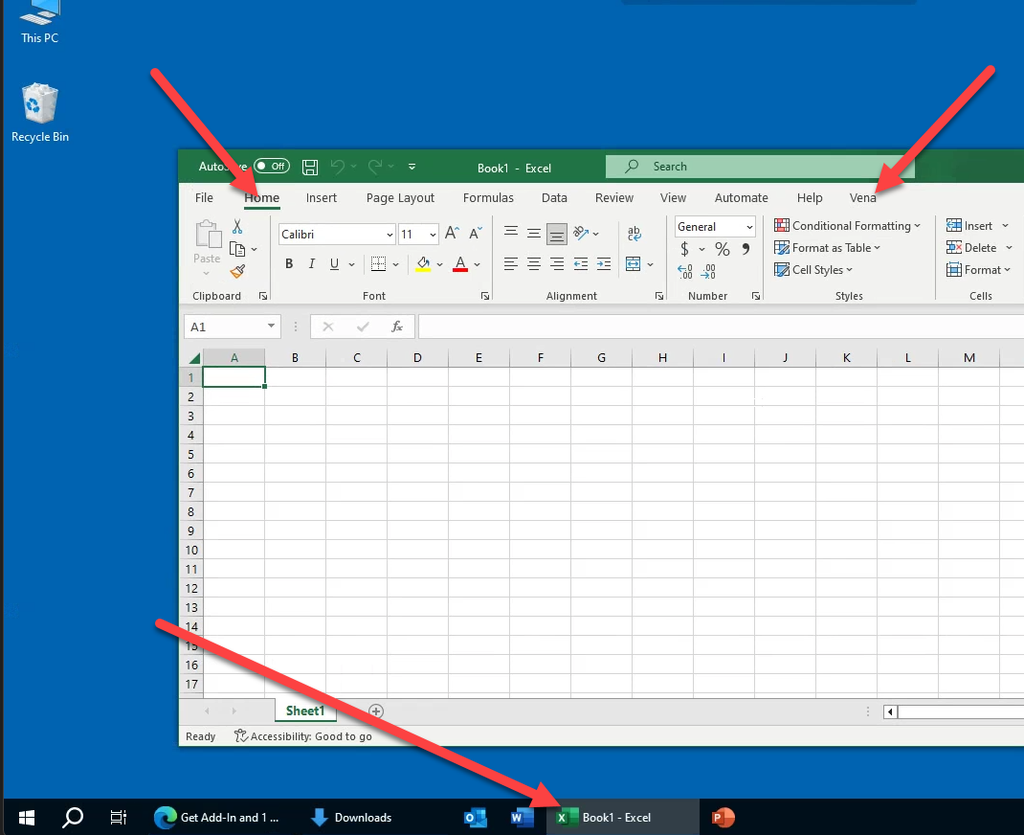
Task: Click the Undo arrow icon
Action: click(337, 167)
